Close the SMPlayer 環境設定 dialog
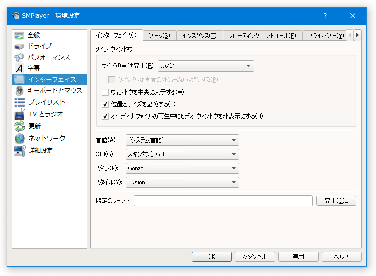Image resolution: width=376 pixels, height=276 pixels. [x=353, y=16]
